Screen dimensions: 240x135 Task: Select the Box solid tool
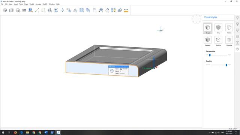click(x=5, y=10)
